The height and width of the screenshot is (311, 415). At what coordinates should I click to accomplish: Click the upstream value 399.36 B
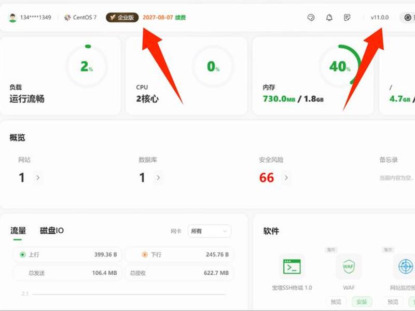(x=106, y=255)
